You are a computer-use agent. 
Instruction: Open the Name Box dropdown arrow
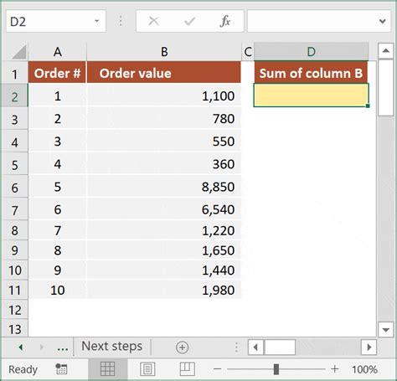(x=97, y=21)
